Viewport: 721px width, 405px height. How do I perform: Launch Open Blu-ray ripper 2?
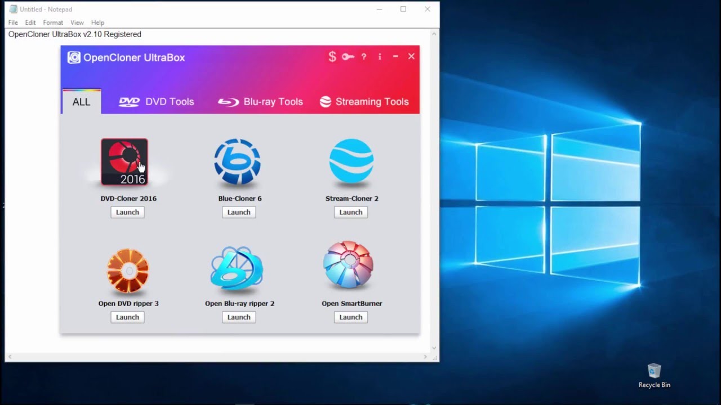(x=239, y=317)
